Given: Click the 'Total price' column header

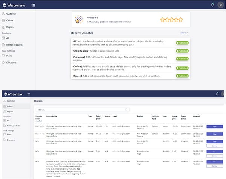Looking at the screenshot, I should 98,117.
